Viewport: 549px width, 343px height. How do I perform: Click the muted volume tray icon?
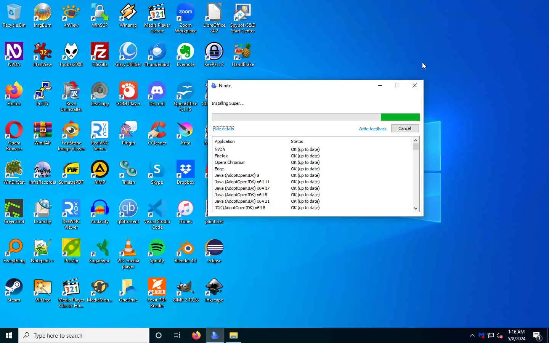[500, 336]
